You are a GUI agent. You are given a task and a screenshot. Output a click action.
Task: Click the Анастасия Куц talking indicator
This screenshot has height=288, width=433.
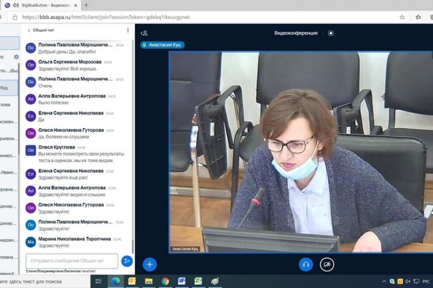163,45
